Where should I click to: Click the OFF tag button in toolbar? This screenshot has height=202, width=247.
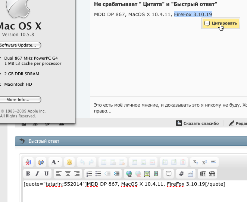tap(203, 174)
